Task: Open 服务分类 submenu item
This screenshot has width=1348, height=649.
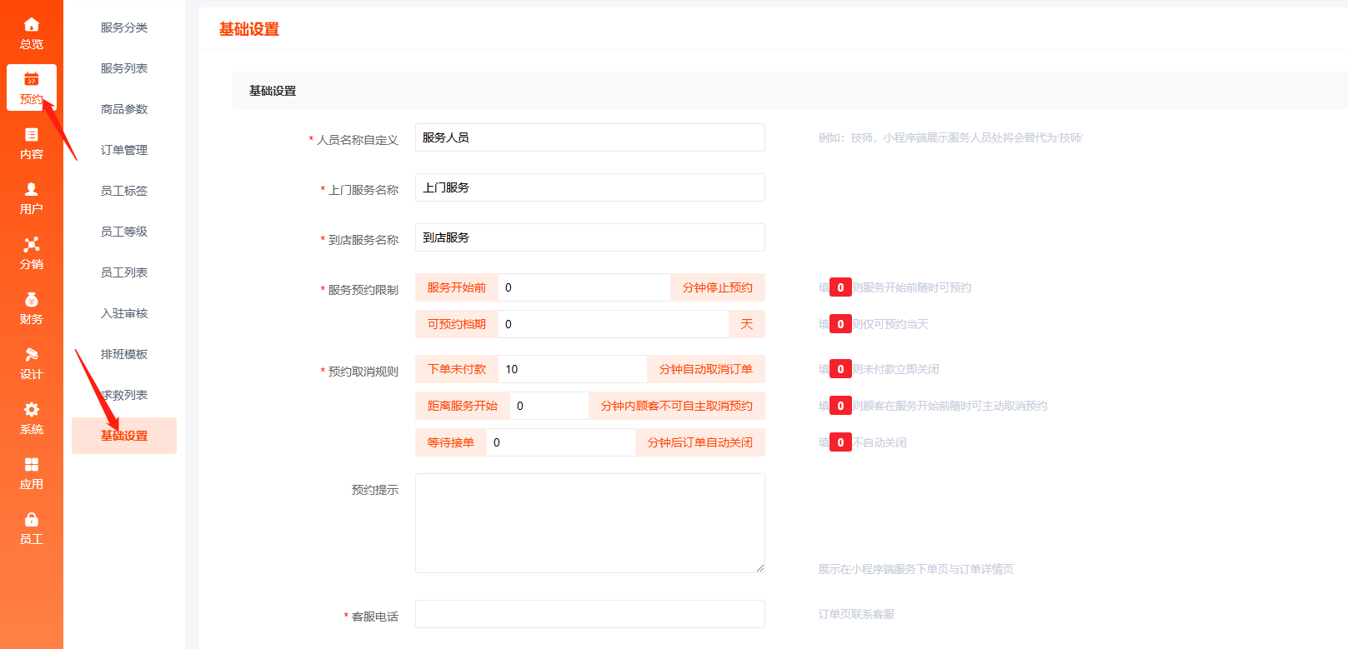Action: pos(124,27)
